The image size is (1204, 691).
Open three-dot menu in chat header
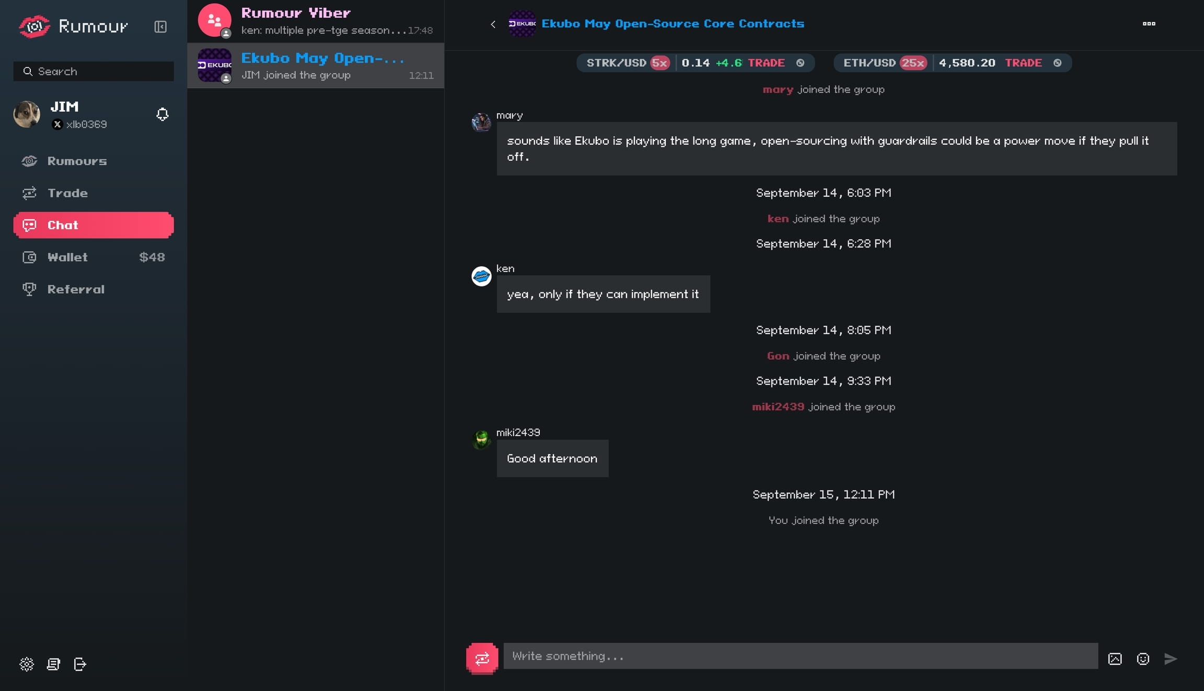click(1149, 24)
